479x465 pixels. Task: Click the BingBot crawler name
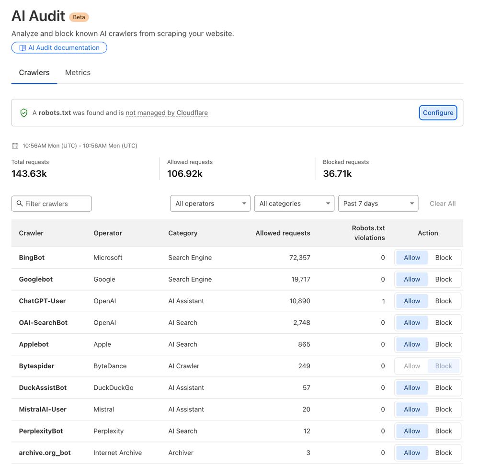coord(32,258)
